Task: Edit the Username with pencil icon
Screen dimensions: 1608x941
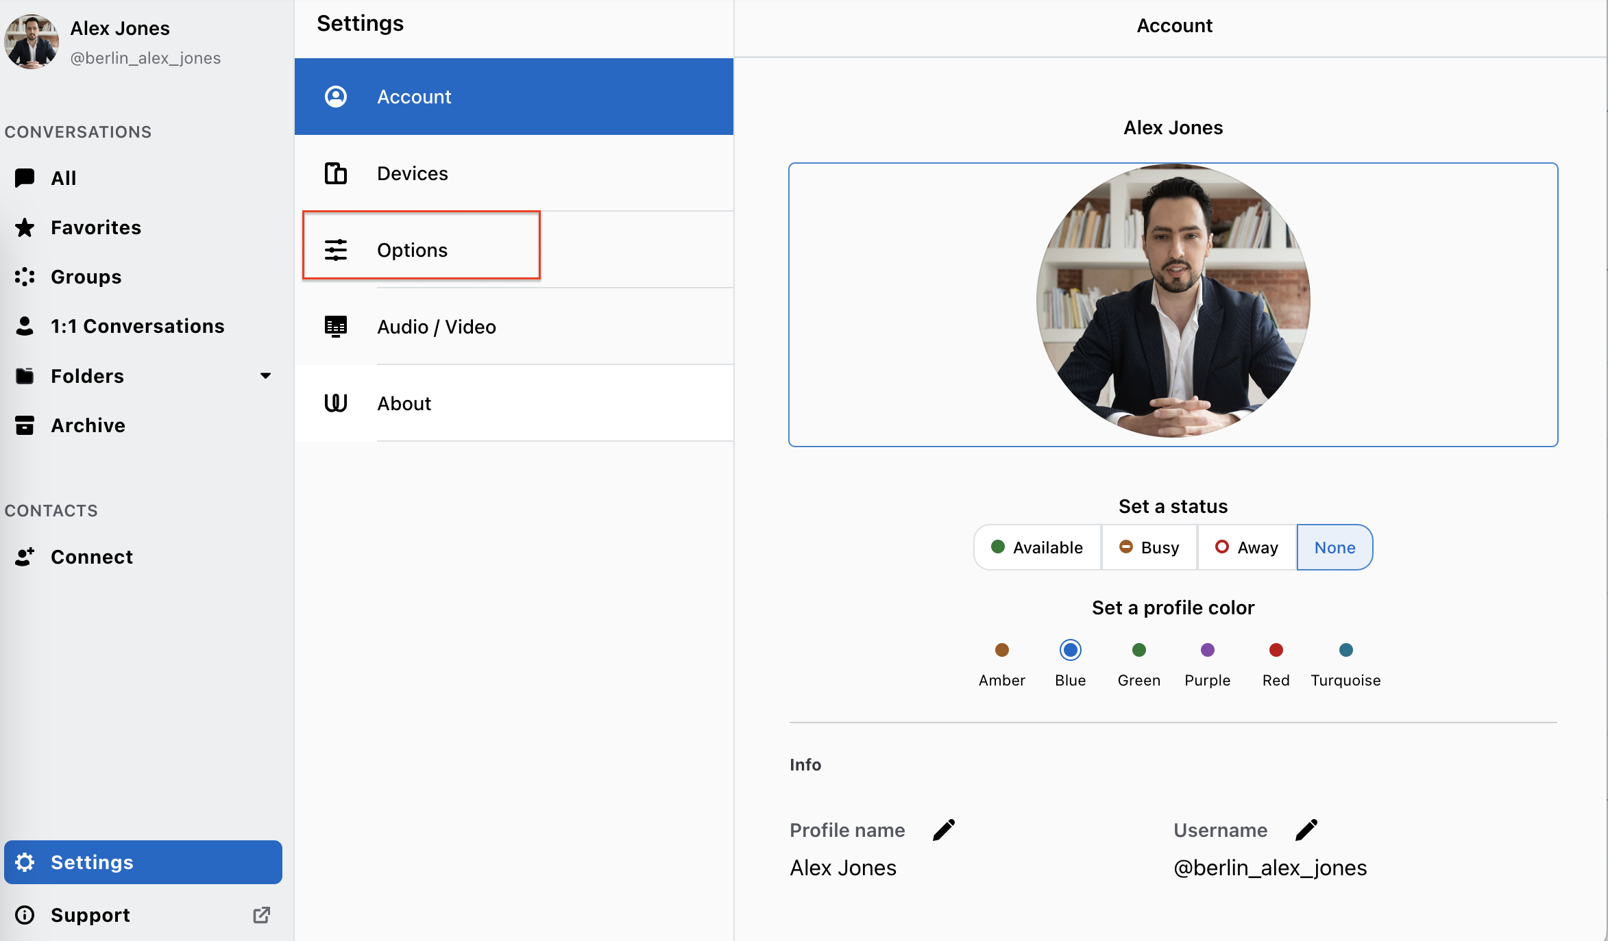Action: (1306, 830)
